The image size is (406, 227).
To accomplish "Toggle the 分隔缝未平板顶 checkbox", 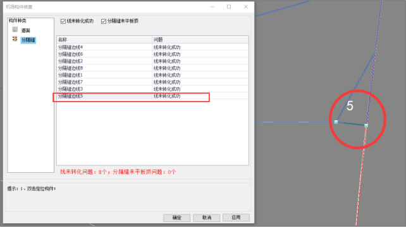I will (104, 21).
